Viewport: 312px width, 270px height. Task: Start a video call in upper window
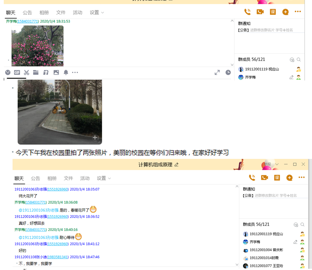pos(260,12)
